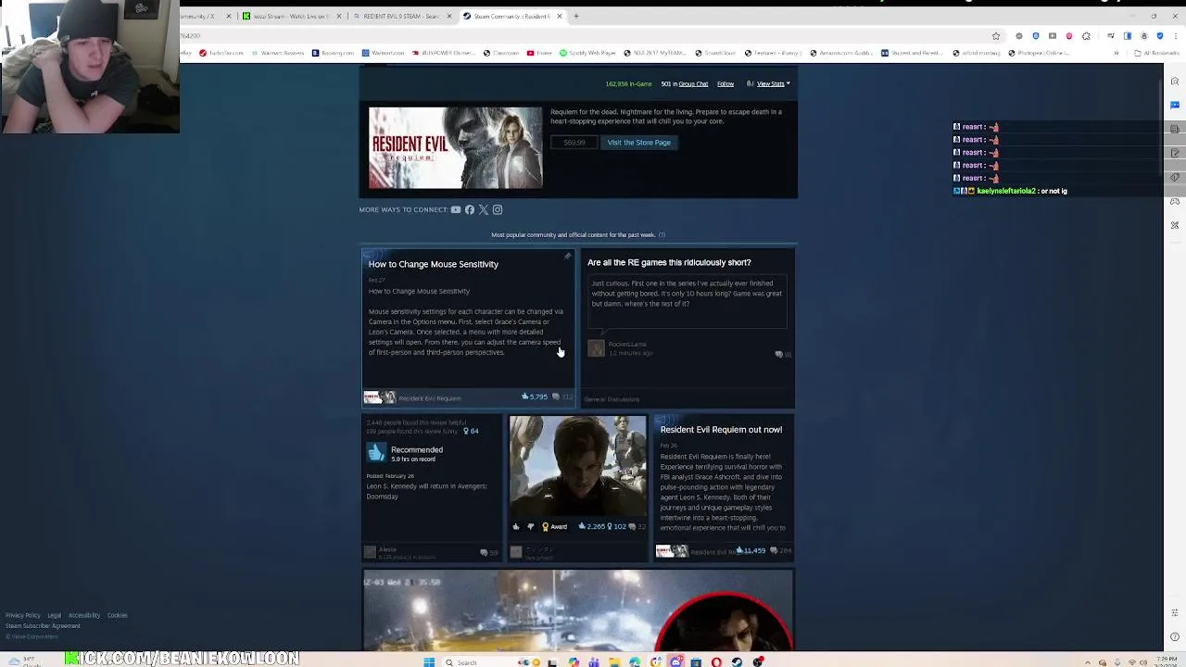The width and height of the screenshot is (1186, 667).
Task: Bookmark this page with the star icon
Action: click(996, 36)
